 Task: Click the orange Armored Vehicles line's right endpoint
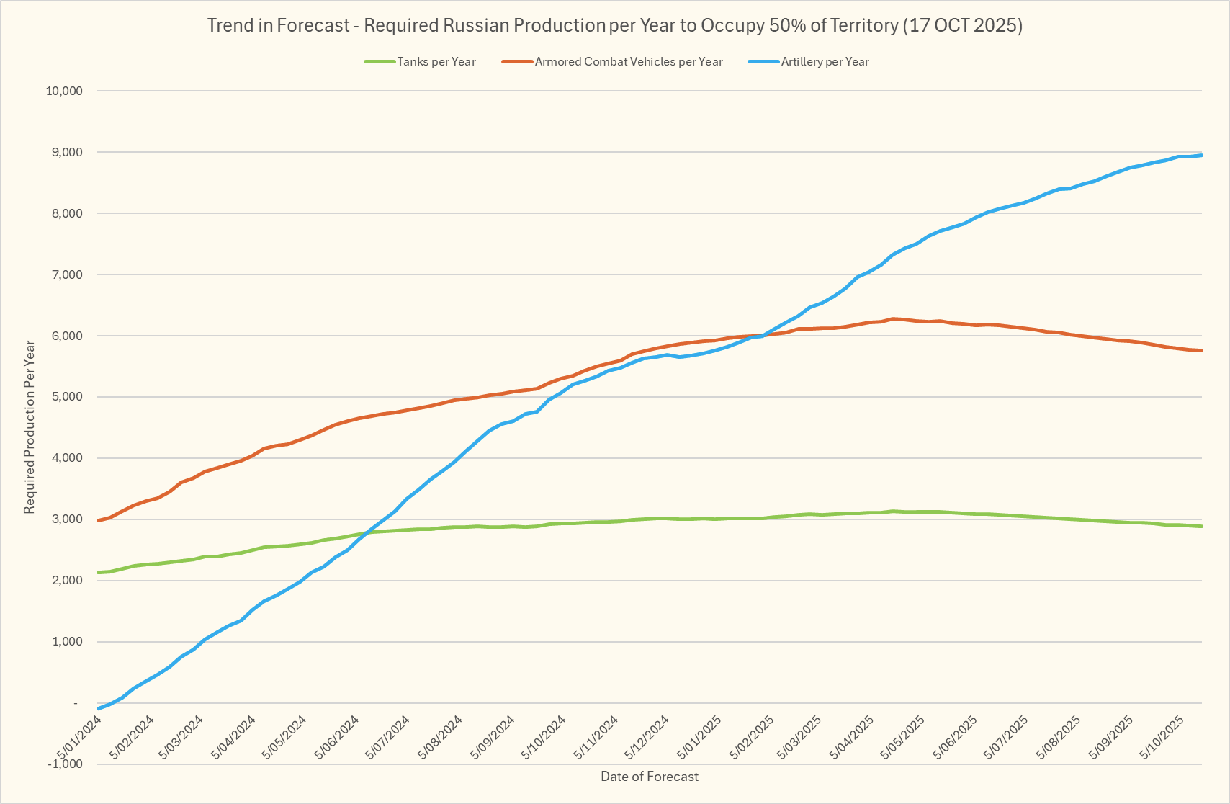1201,351
